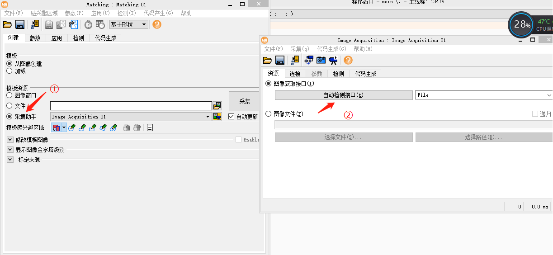Image resolution: width=553 pixels, height=255 pixels.
Task: Select 从图像创建 radio button
Action: point(9,64)
